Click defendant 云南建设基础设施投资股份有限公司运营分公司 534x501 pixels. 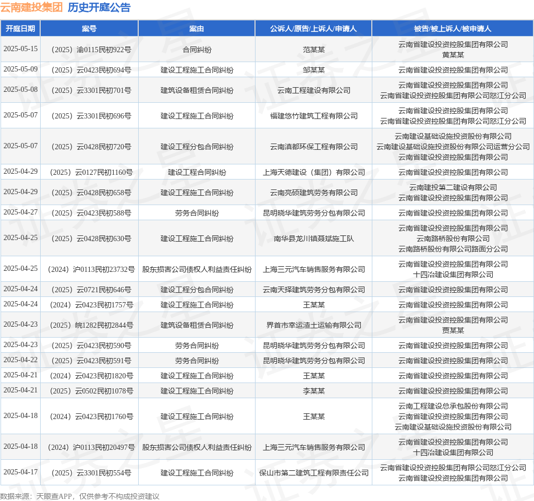coord(453,147)
